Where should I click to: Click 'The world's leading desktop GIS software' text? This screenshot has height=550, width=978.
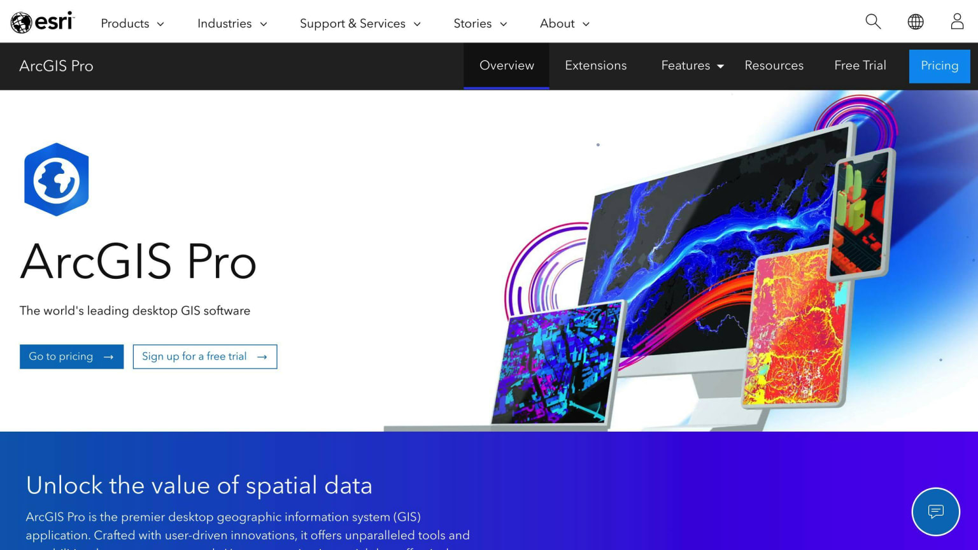[135, 311]
